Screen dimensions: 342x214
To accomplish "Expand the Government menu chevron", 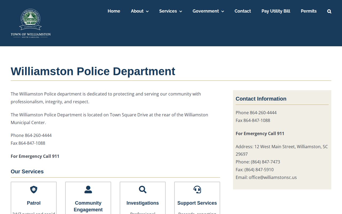I will pos(223,11).
